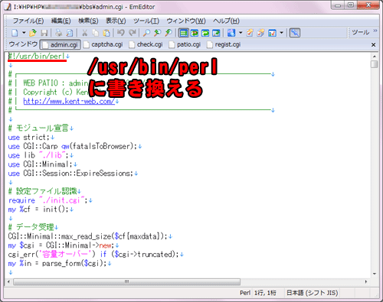
Task: Open the ヘルプ(H) menu
Action: click(x=226, y=21)
